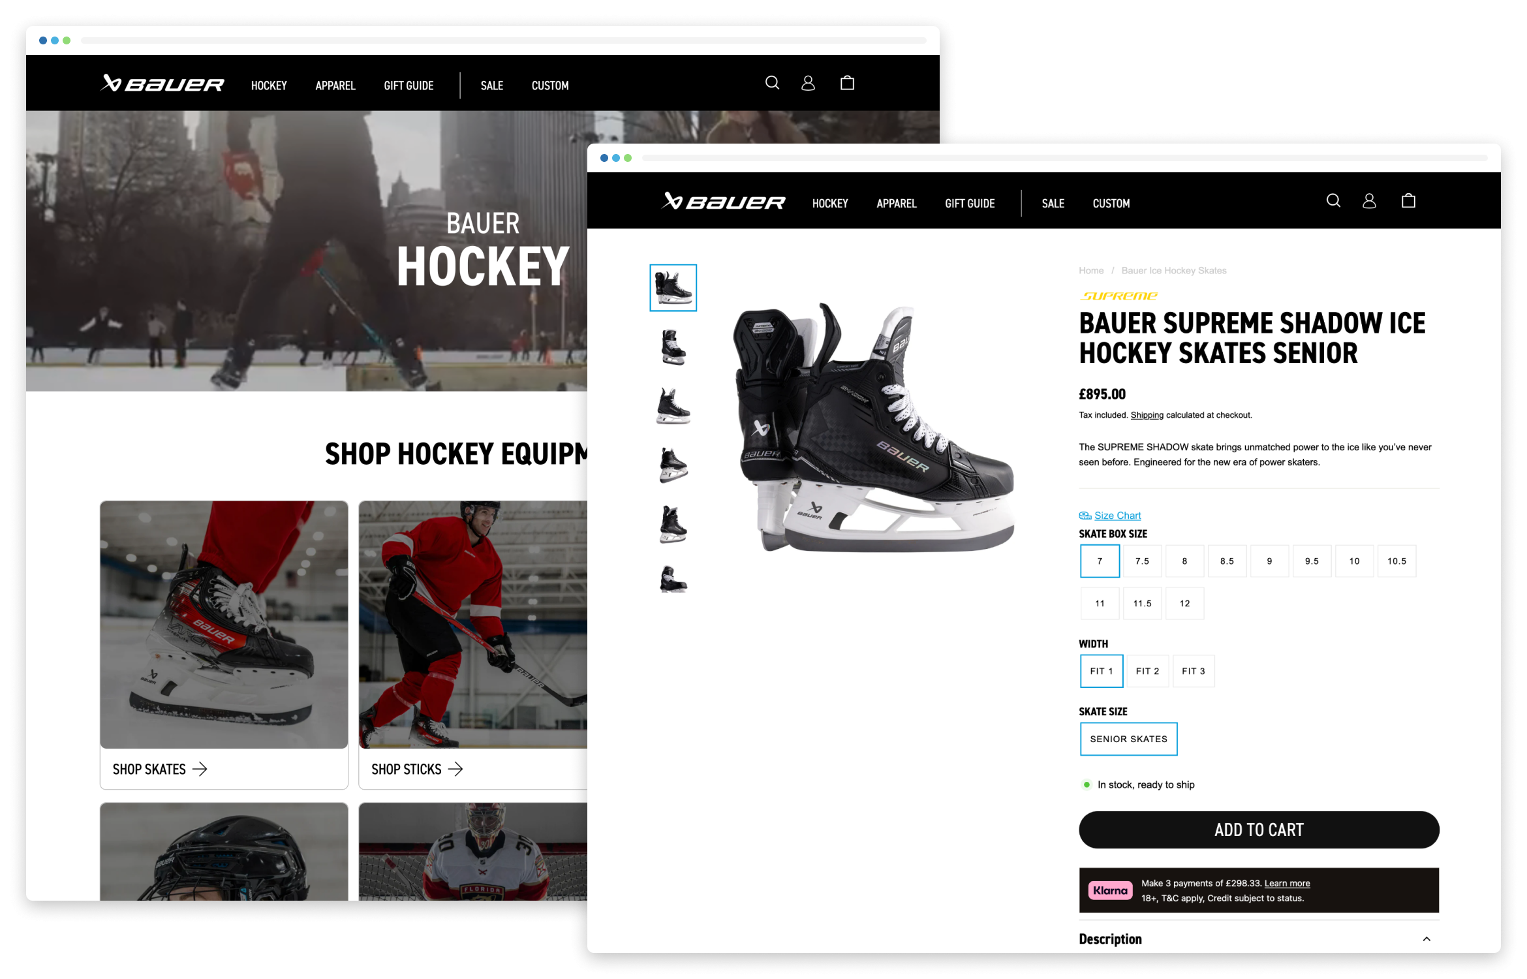
Task: Select skate box size 8.5
Action: [x=1227, y=561]
